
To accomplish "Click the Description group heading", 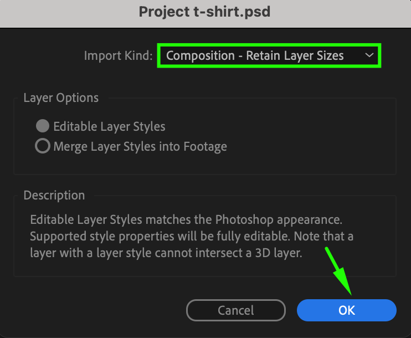I will pos(54,196).
